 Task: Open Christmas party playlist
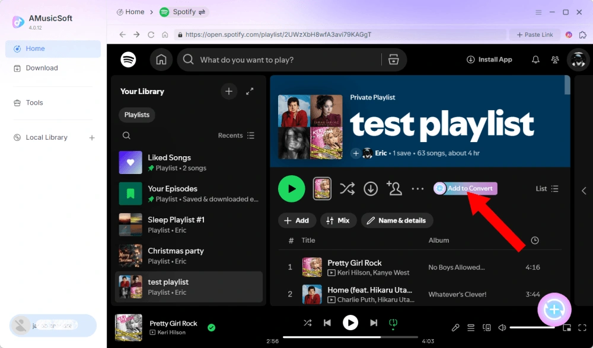[x=189, y=256]
